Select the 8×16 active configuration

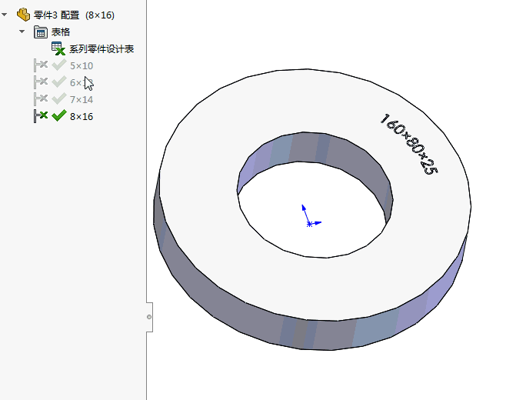[82, 116]
